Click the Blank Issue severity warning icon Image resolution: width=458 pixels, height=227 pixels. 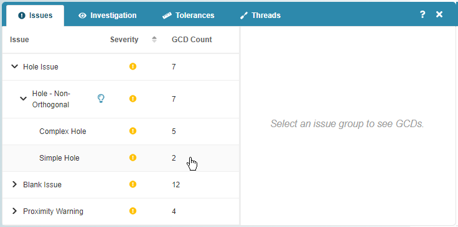click(133, 184)
